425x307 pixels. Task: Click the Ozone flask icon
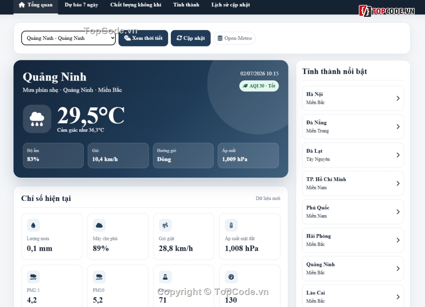(x=165, y=277)
